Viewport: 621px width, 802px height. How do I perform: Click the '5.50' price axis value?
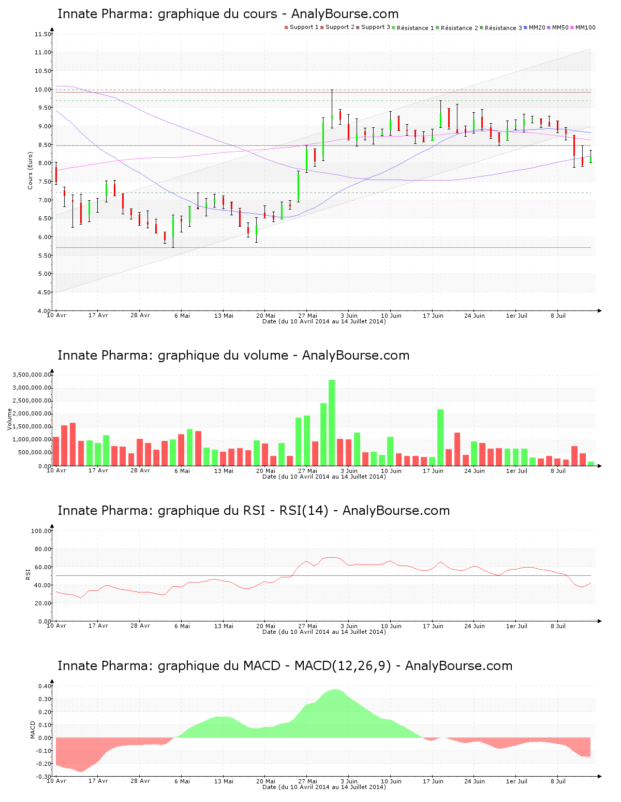point(44,256)
